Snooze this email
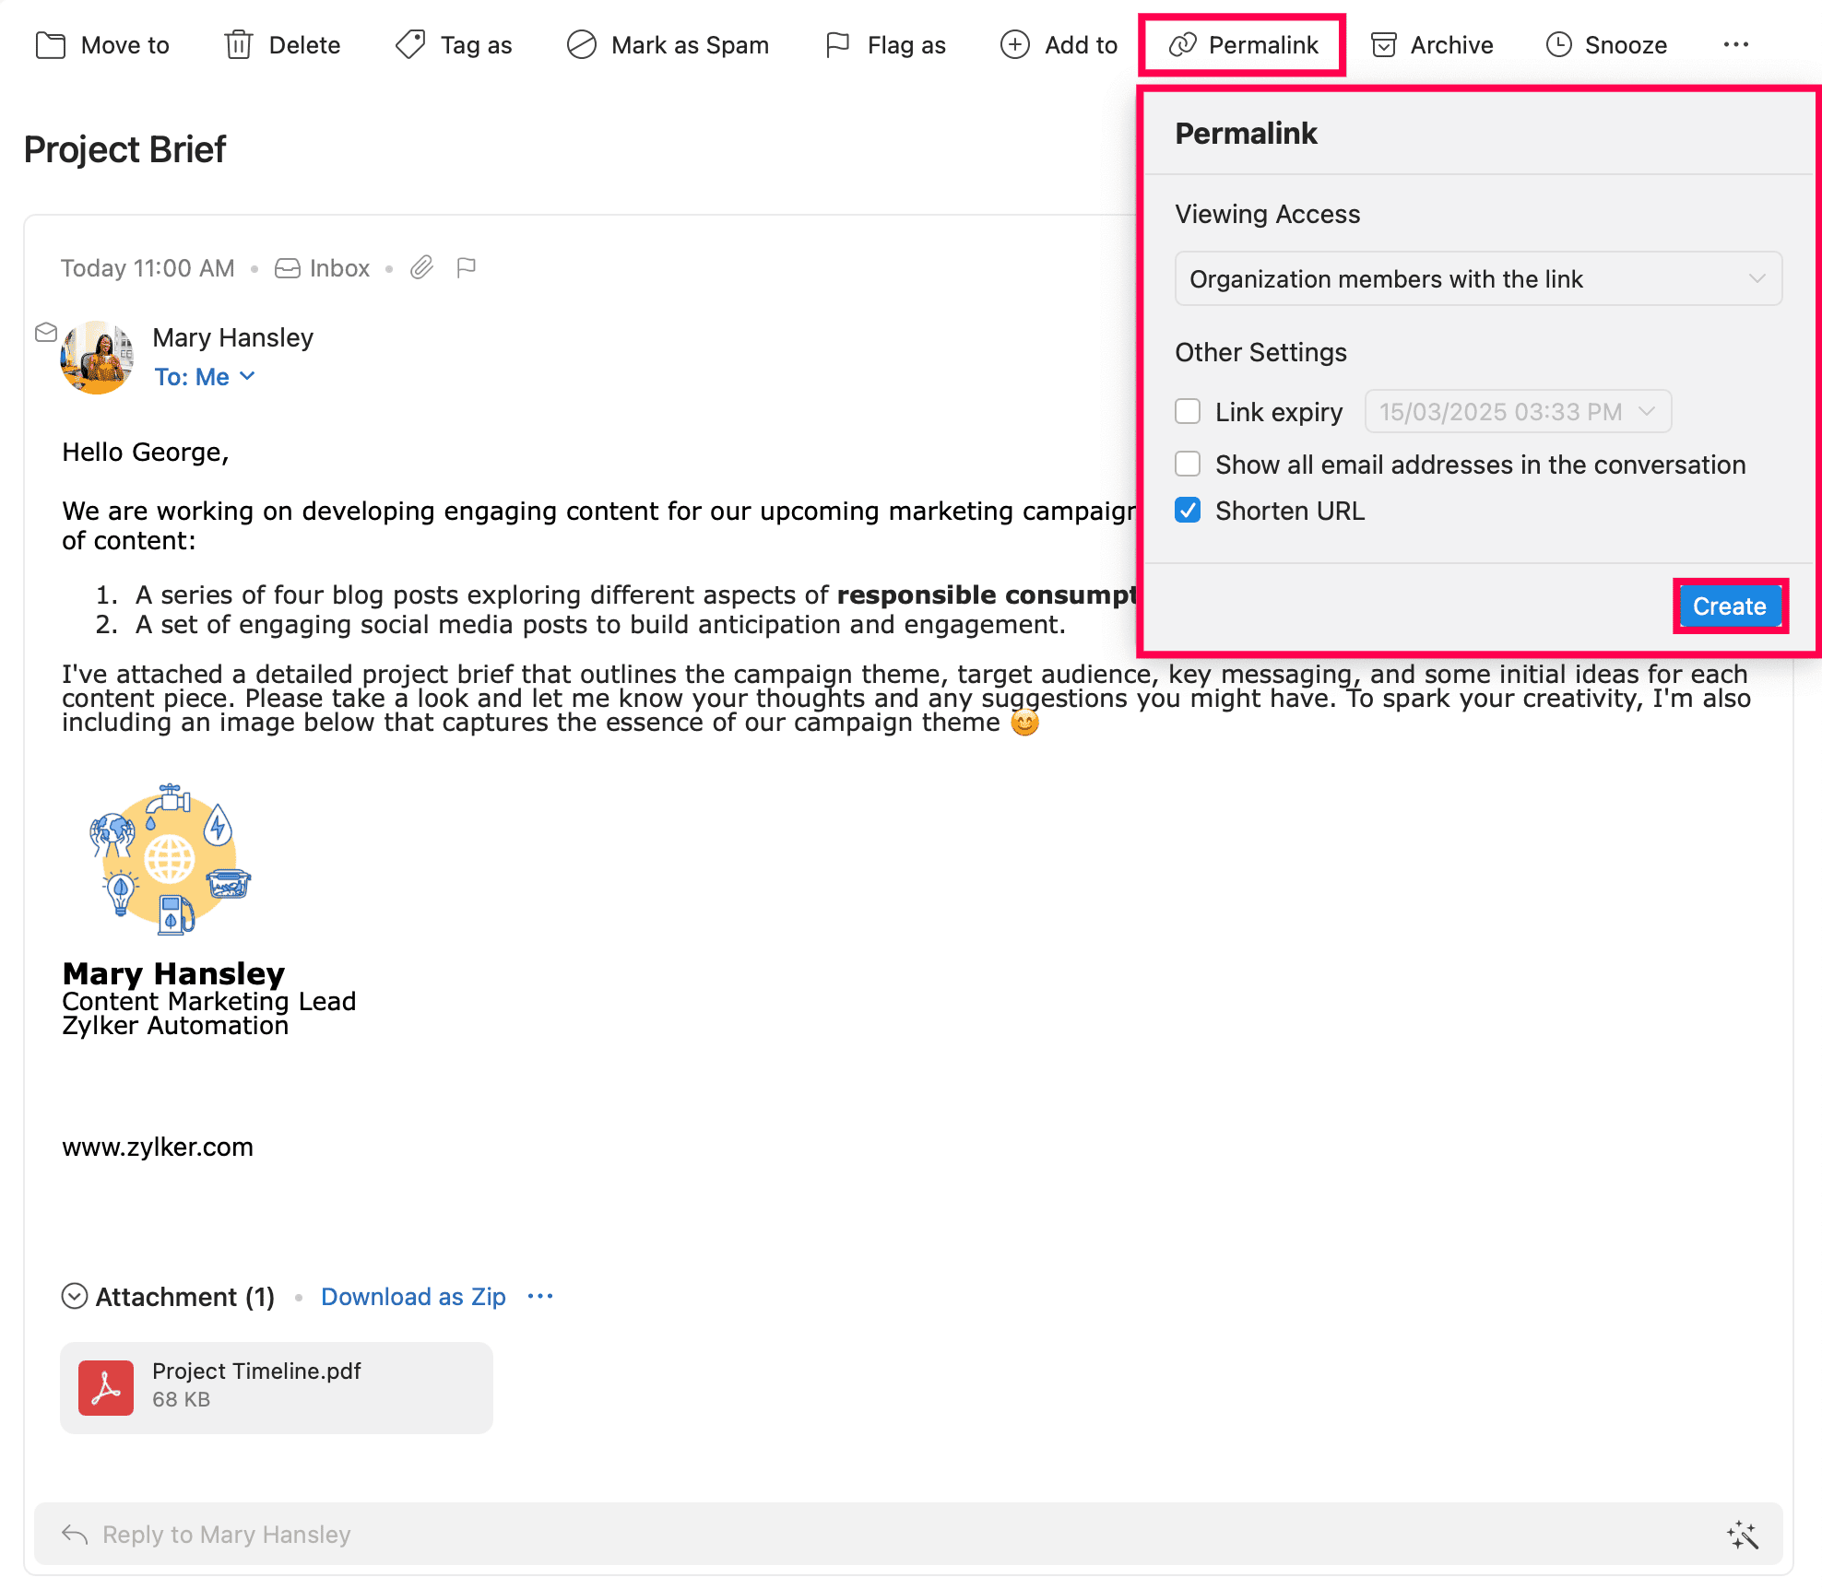Viewport: 1822px width, 1589px height. tap(1606, 45)
